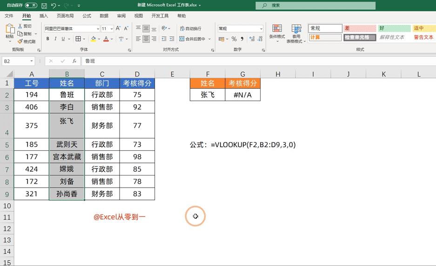Toggle the AutoSave (自动保存) switch
The image size is (436, 266).
[x=31, y=5]
